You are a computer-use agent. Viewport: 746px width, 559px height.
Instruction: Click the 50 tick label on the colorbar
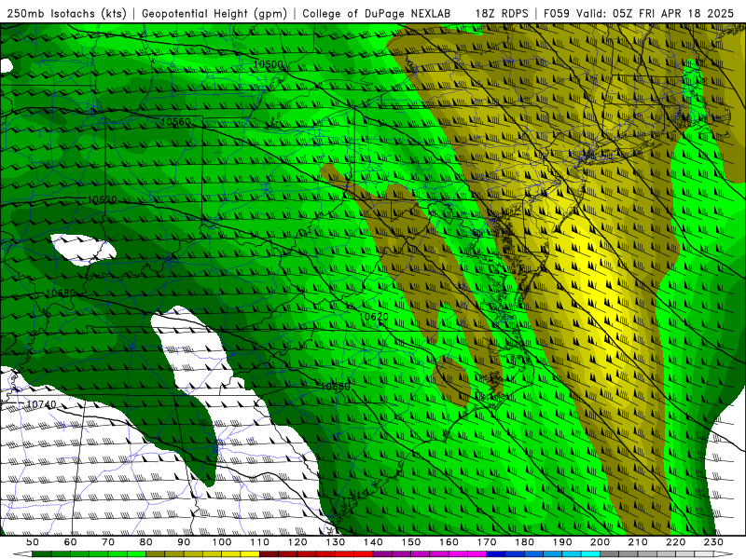click(32, 542)
